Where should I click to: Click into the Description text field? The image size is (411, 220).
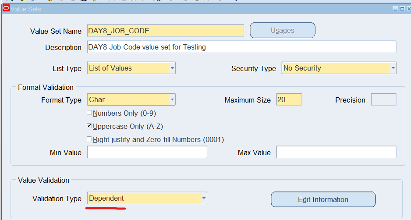pos(242,47)
